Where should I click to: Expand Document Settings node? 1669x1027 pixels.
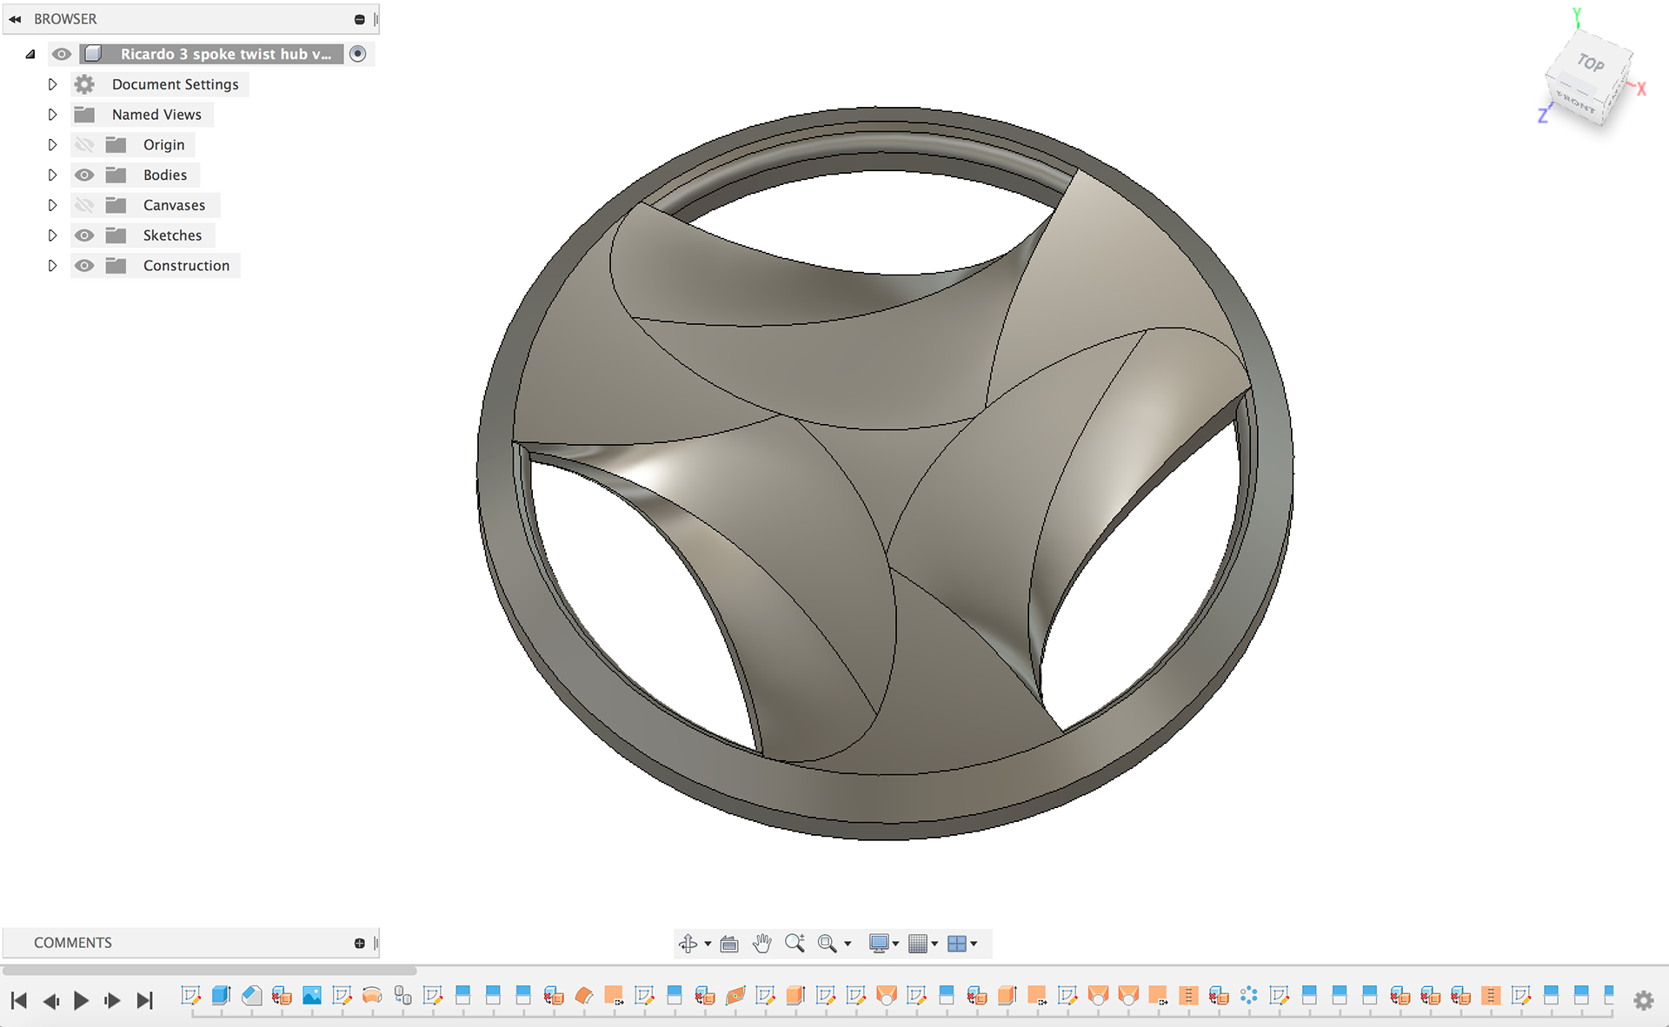point(52,84)
